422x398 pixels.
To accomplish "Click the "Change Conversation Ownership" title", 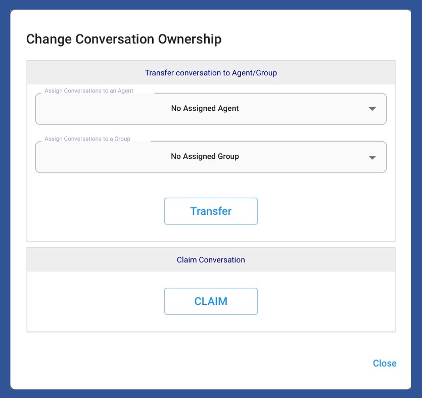I will tap(124, 39).
